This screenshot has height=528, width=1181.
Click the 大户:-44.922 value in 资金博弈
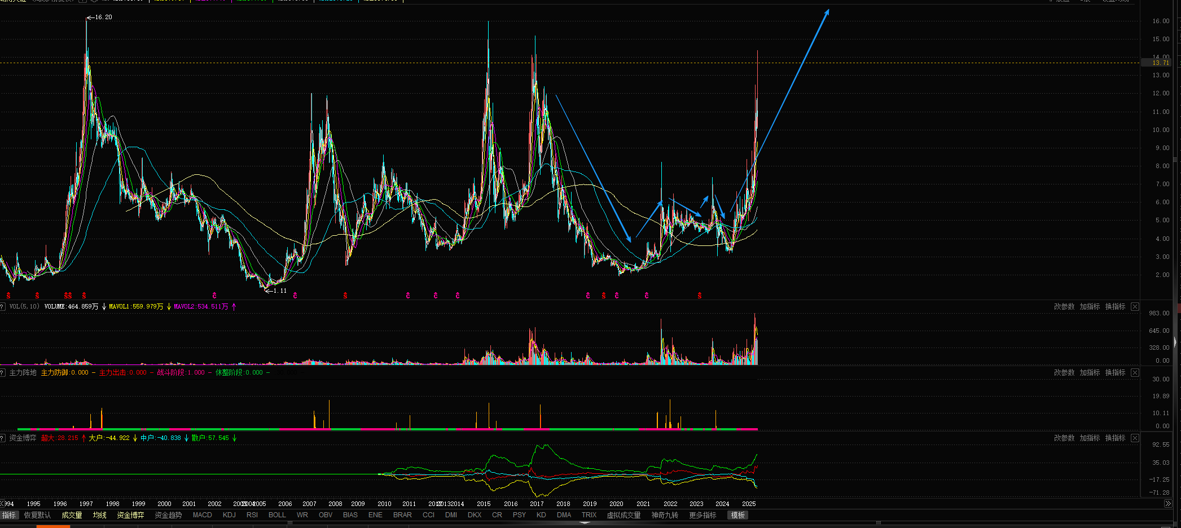tap(109, 438)
